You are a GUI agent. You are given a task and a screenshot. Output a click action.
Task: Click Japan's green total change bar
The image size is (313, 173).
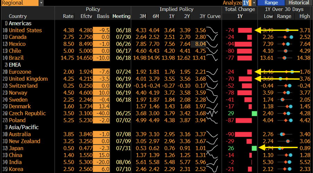(254, 148)
